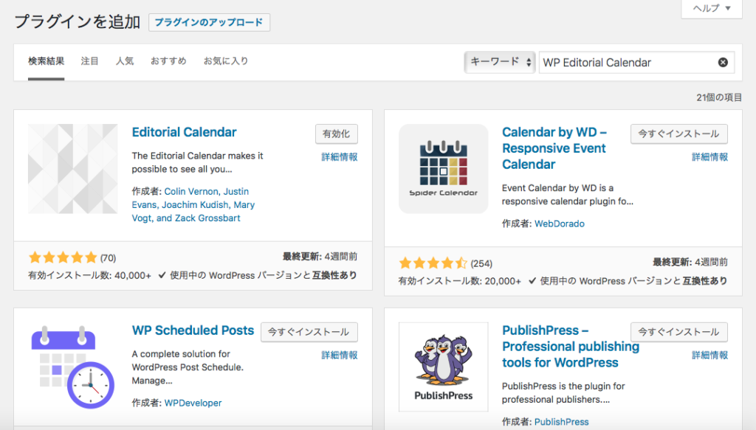This screenshot has height=430, width=756.
Task: Open 詳細情報 for PublishPress
Action: [x=709, y=356]
